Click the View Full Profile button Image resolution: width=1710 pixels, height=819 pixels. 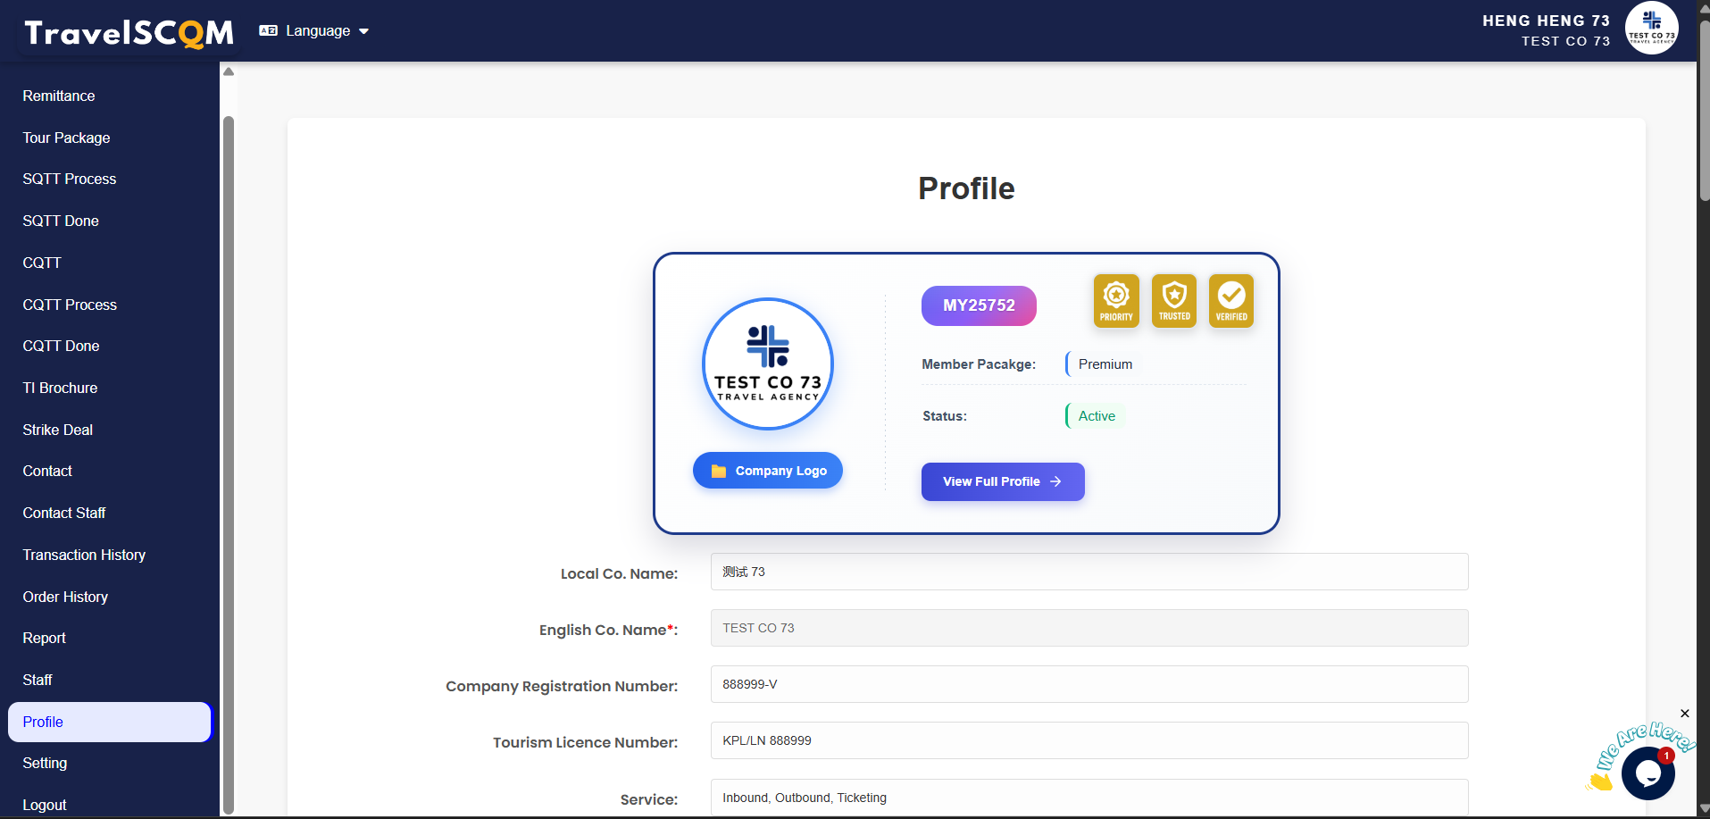[x=1002, y=481]
